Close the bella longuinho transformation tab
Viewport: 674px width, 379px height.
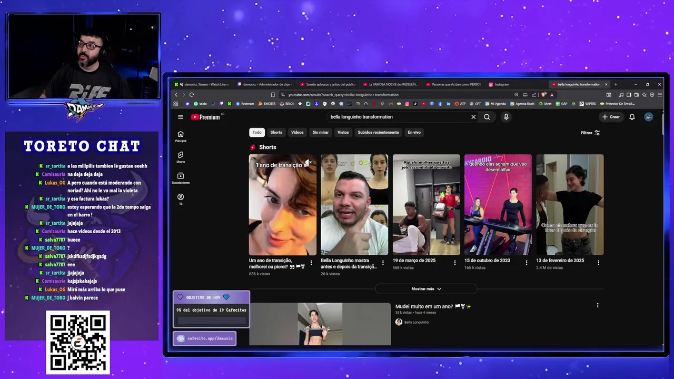[x=606, y=84]
